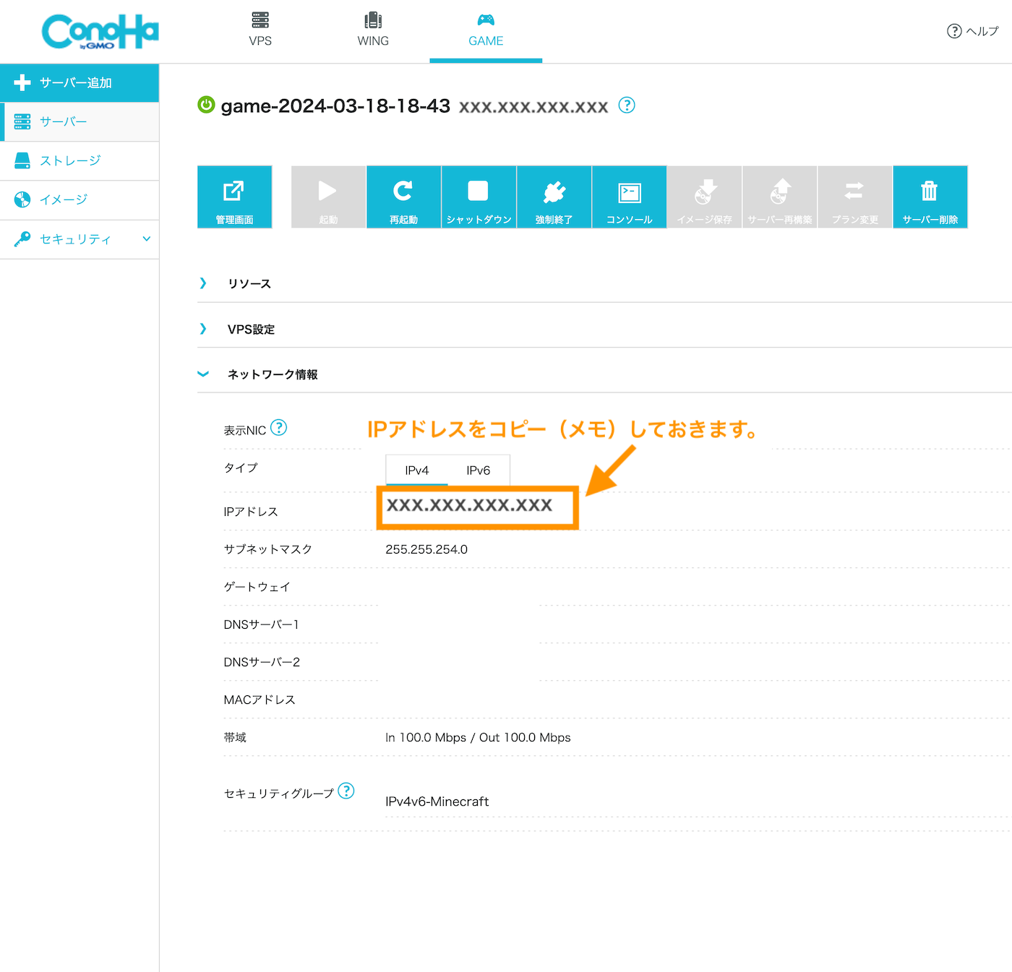Open the WING top navigation tab
This screenshot has width=1012, height=972.
tap(373, 30)
